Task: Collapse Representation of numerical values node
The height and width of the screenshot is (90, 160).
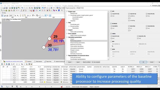Action: point(67,55)
